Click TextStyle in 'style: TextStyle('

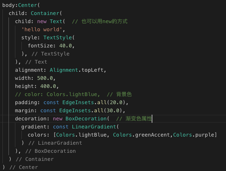[58, 38]
